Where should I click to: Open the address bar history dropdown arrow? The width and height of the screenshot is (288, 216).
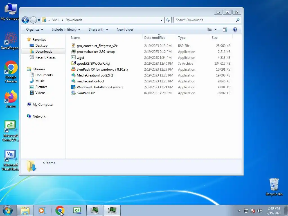[161, 20]
